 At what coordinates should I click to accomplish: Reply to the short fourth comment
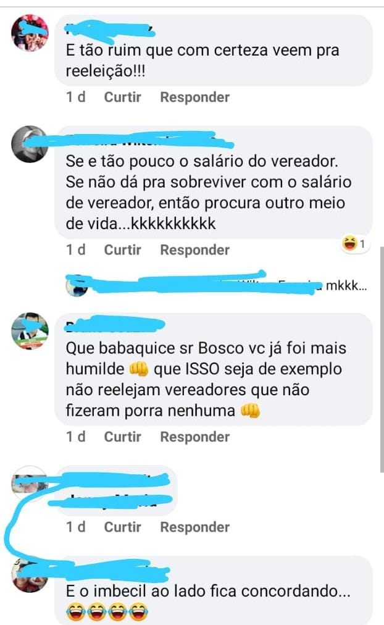[195, 527]
